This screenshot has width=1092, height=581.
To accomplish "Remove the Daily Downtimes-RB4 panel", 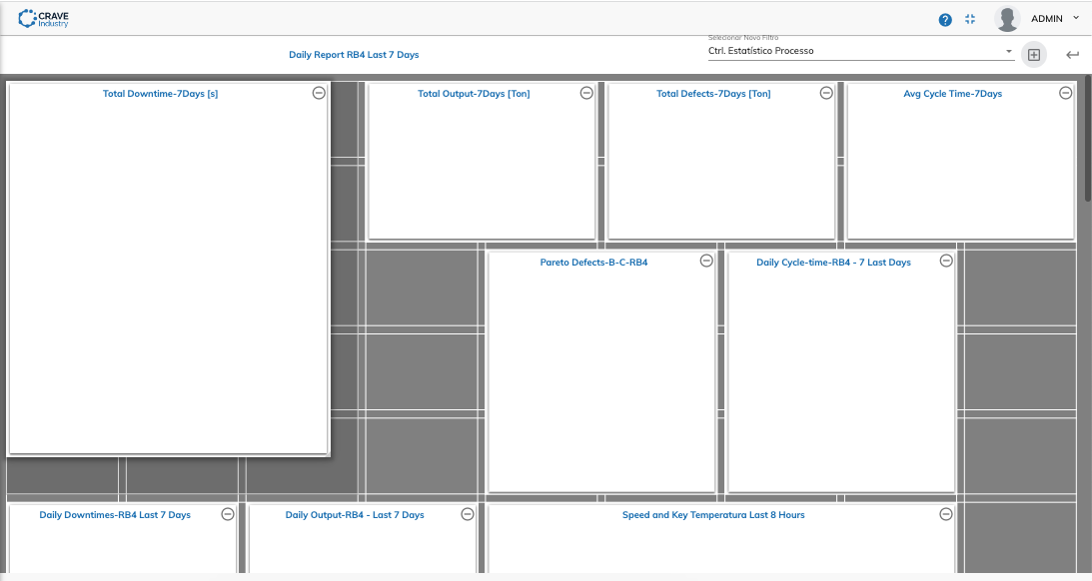I will (x=228, y=514).
